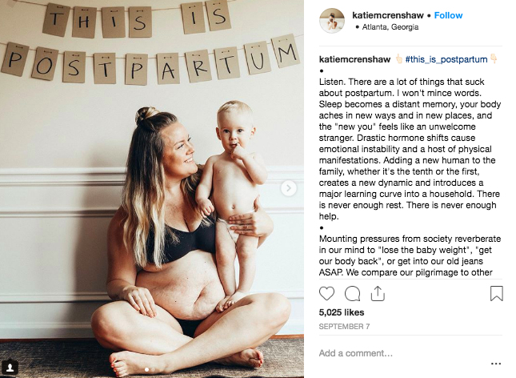Screen dimensions: 516x378
Task: Go to next photo with arrow chevron
Action: [289, 188]
